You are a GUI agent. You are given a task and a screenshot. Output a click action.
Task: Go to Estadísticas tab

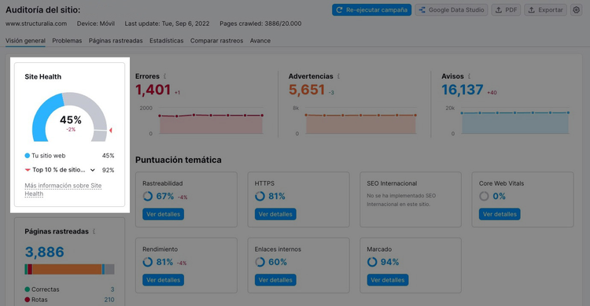pos(166,41)
